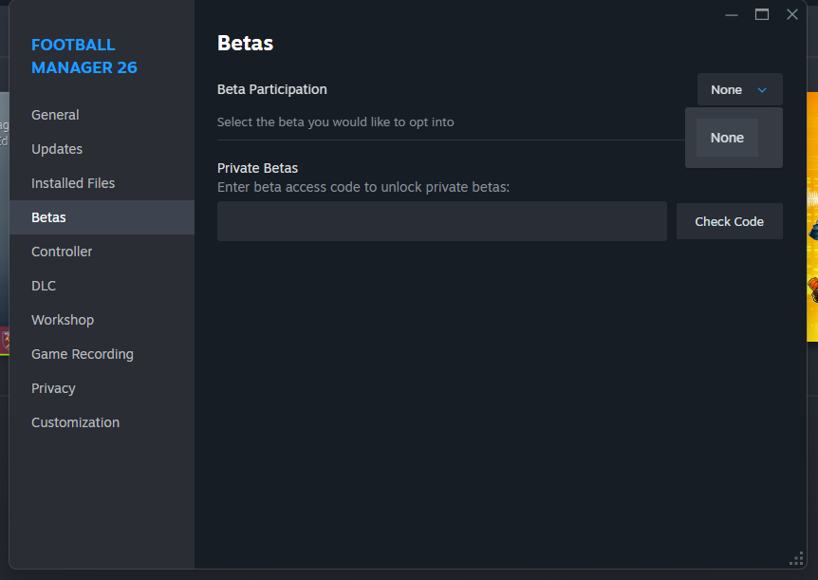The width and height of the screenshot is (818, 580).
Task: Minimize the properties window
Action: pos(731,14)
